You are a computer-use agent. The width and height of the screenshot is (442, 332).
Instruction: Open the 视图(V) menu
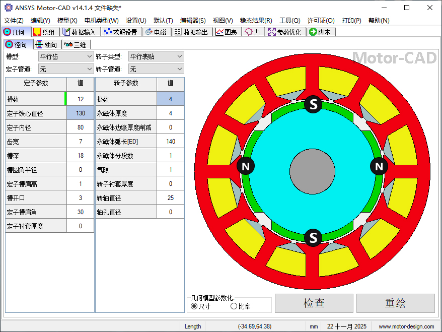pos(223,21)
